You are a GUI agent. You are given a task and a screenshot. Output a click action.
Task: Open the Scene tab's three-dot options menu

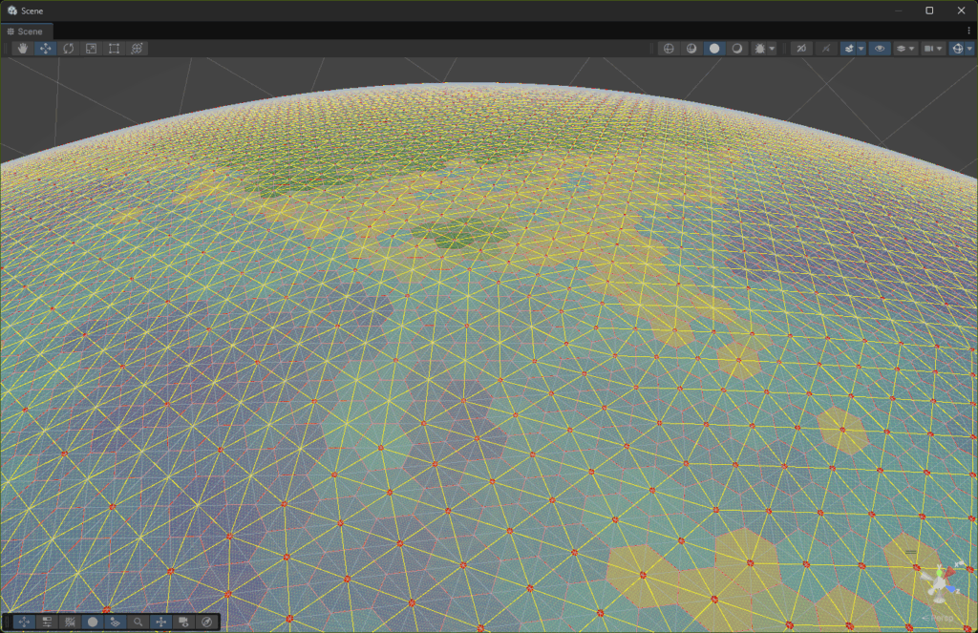tap(968, 32)
